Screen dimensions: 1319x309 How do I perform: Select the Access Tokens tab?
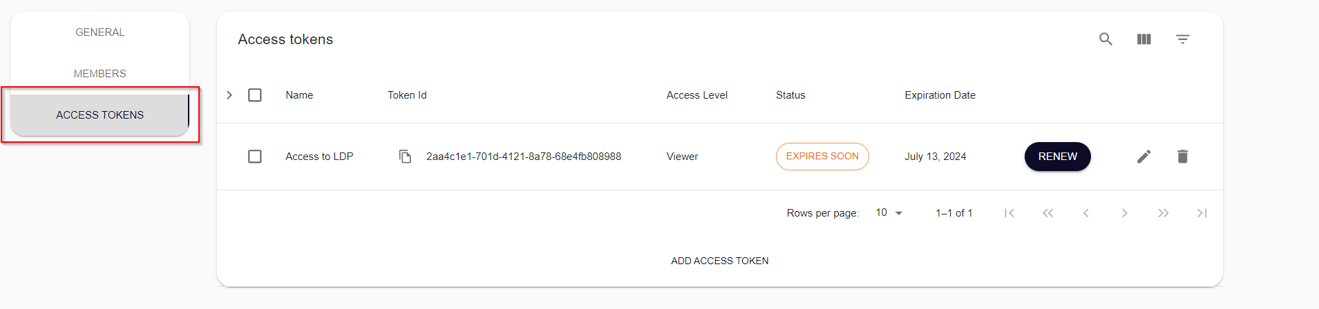[x=100, y=115]
